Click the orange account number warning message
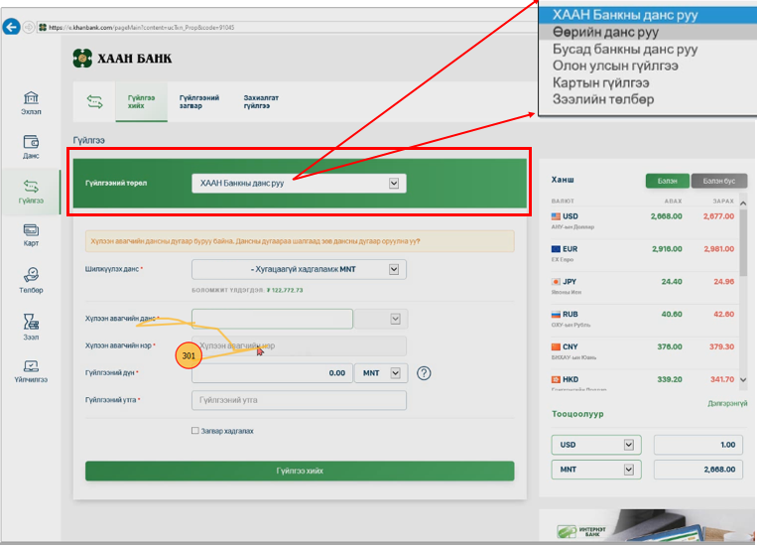 point(300,241)
